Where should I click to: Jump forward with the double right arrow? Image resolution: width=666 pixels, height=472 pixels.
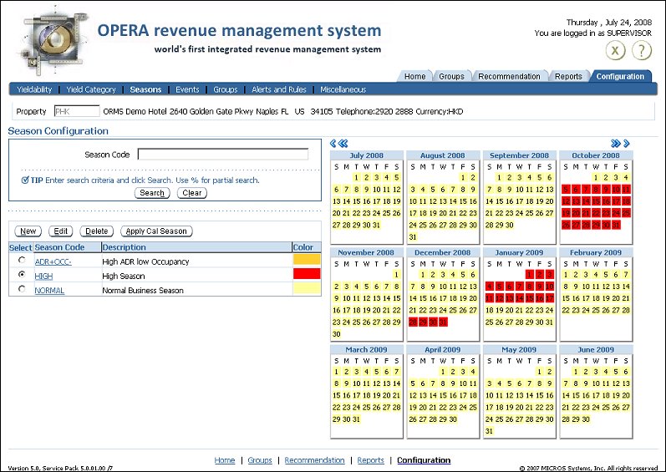[616, 144]
